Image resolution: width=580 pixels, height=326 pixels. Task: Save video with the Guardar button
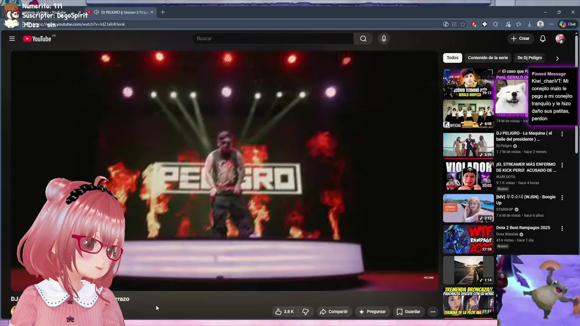[x=408, y=312]
